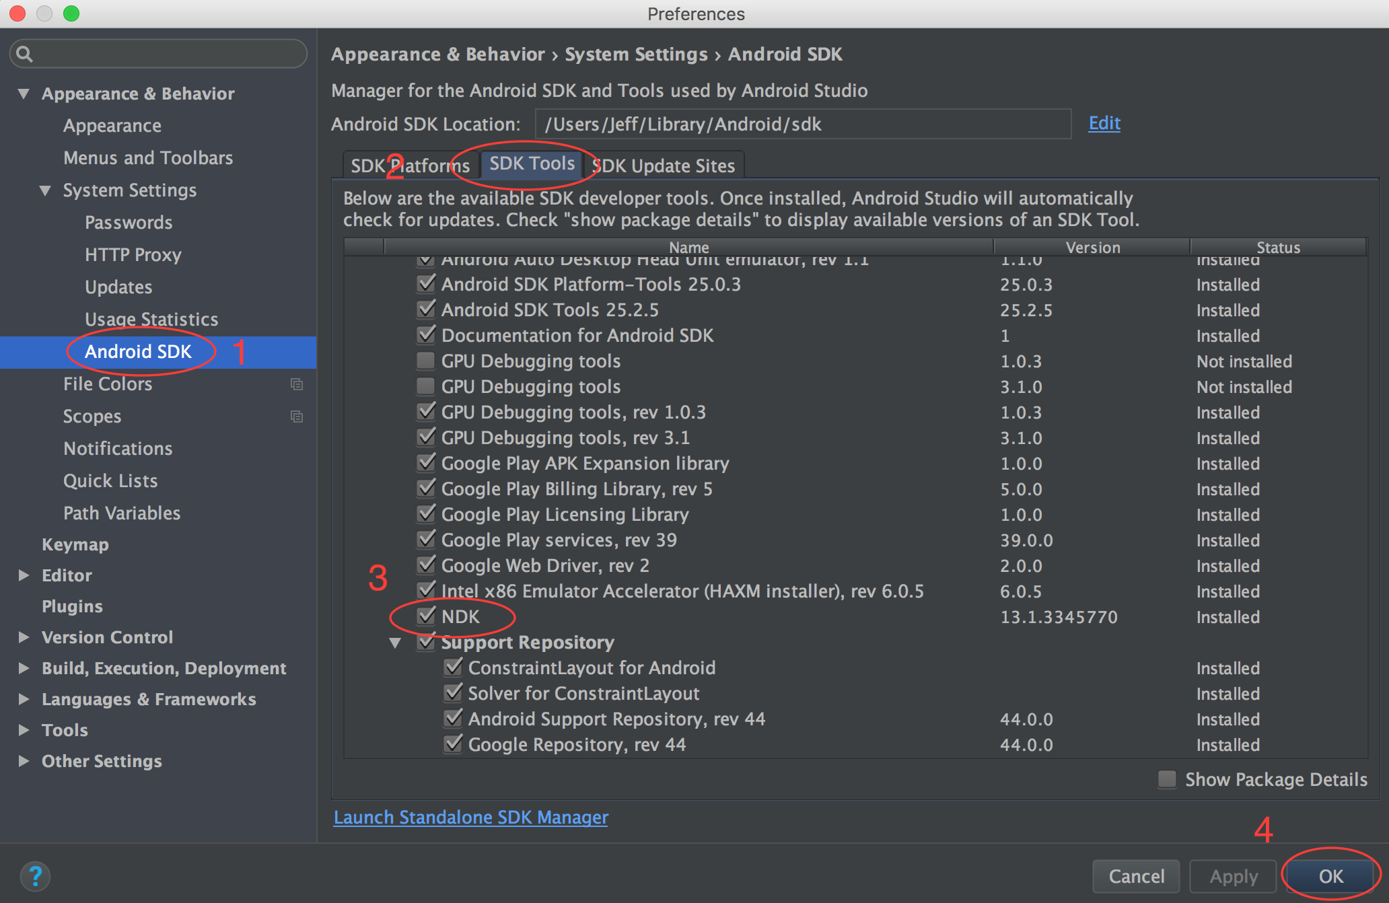Collapse Appearance & Behavior tree node
Image resolution: width=1389 pixels, height=903 pixels.
point(24,94)
